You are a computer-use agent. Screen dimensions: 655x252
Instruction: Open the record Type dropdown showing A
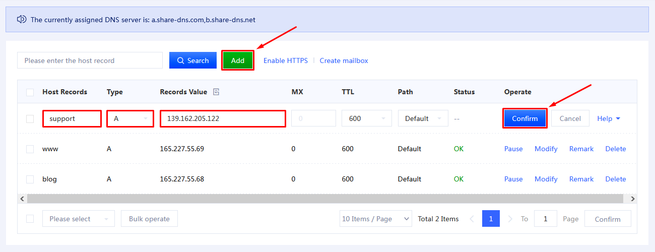pos(130,119)
